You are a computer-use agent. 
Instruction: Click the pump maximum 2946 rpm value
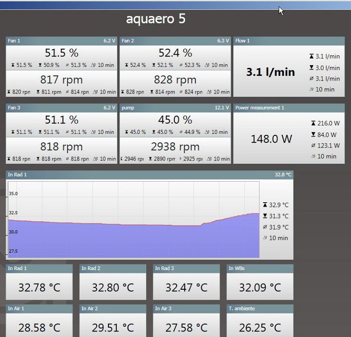pyautogui.click(x=134, y=159)
